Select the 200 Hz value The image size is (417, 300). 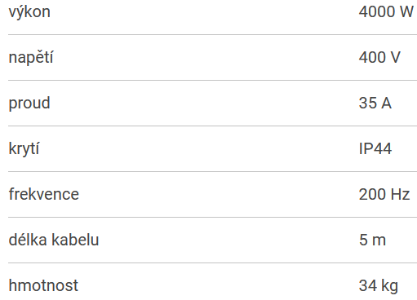(384, 194)
